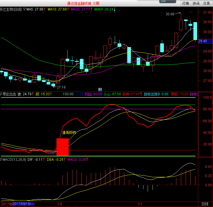Click the 波: 24.78 value
213x207 pixels.
25,94
